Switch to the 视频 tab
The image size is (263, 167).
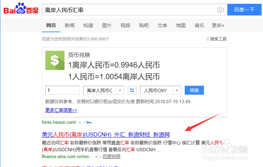click(125, 25)
